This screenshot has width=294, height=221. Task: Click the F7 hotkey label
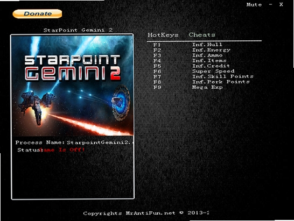point(157,77)
